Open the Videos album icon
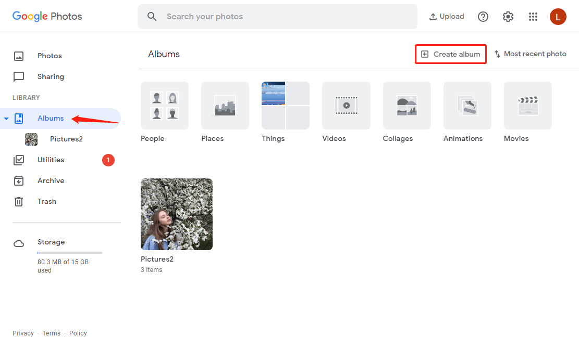The height and width of the screenshot is (350, 579). 346,106
